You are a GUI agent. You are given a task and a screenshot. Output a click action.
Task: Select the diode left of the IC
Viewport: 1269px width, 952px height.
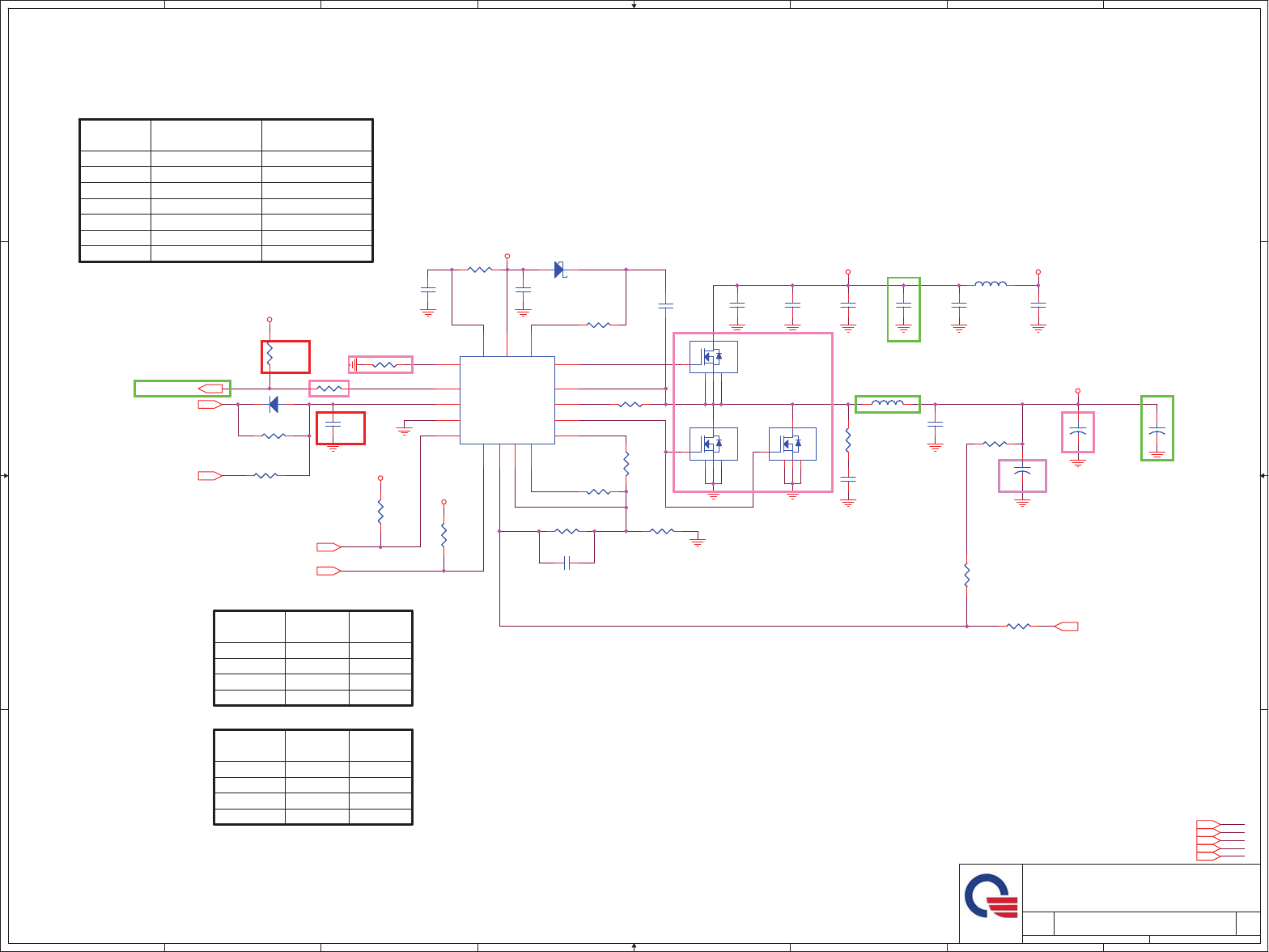(x=274, y=404)
